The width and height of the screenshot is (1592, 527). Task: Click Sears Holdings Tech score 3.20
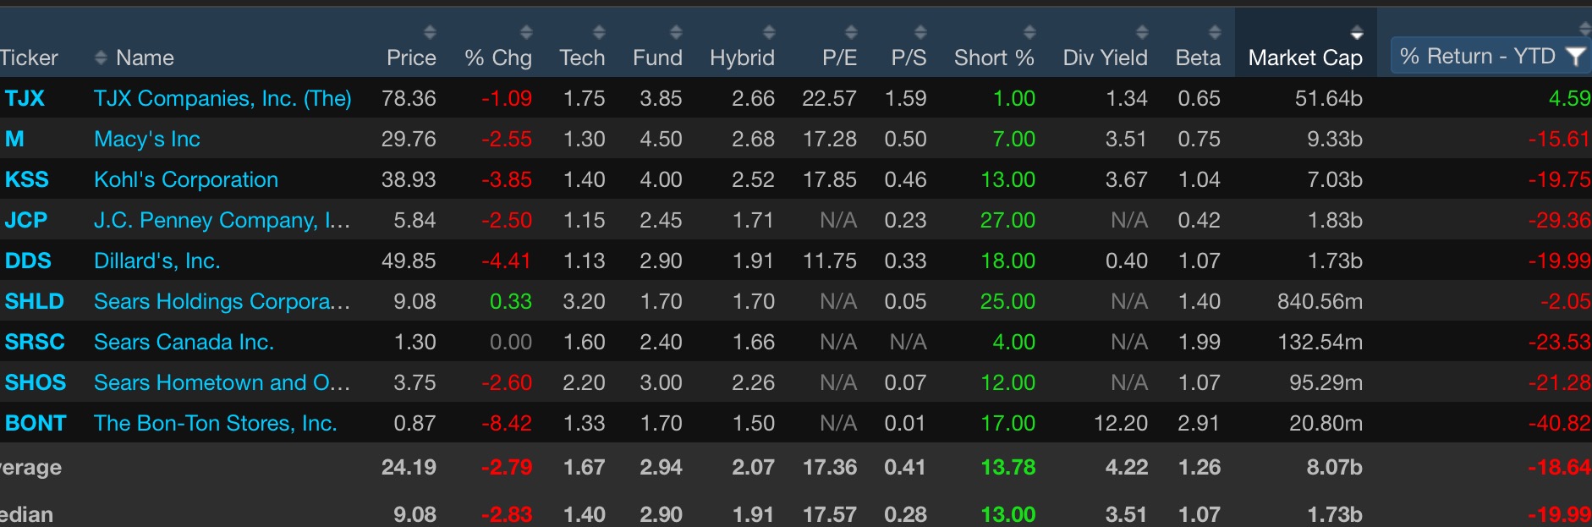point(585,301)
